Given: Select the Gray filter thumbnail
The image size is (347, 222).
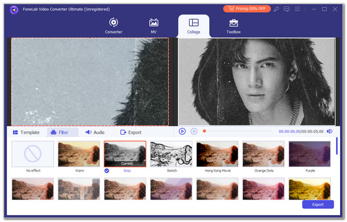Looking at the screenshot, I should pyautogui.click(x=125, y=154).
